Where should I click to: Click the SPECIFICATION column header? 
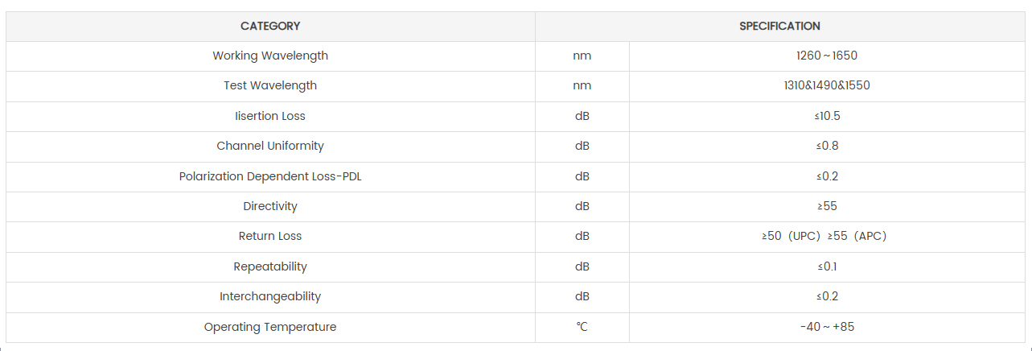click(x=779, y=26)
